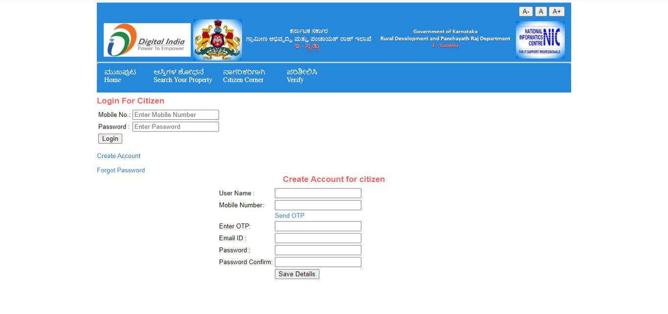Viewport: 668px width, 314px height.
Task: Decrease font size with A- button
Action: tap(526, 11)
